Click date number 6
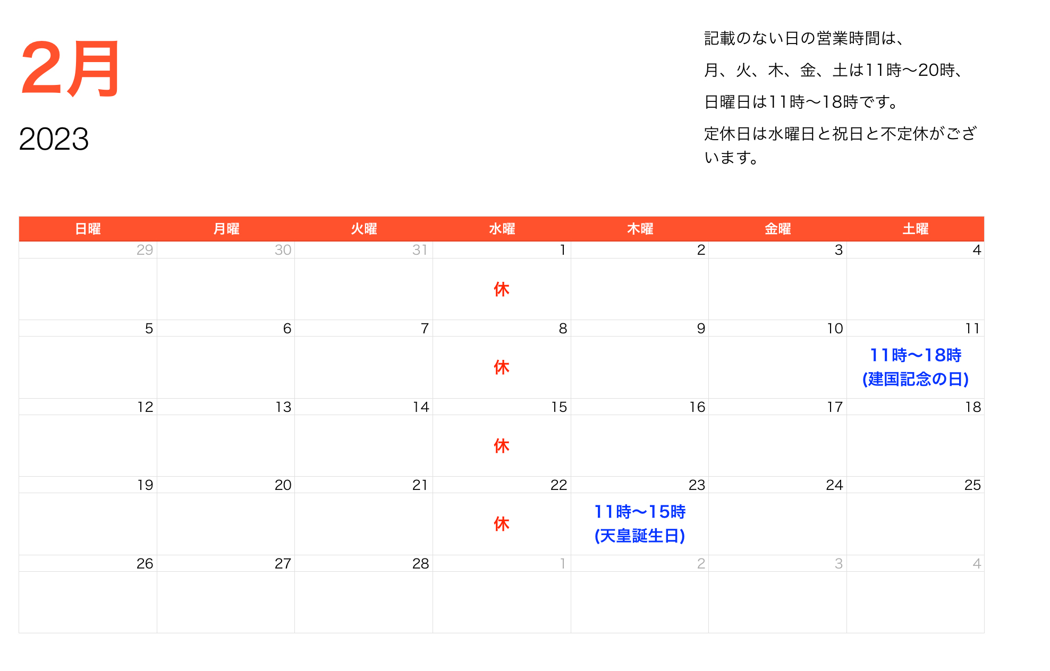Viewport: 1050px width, 671px height. 287,329
